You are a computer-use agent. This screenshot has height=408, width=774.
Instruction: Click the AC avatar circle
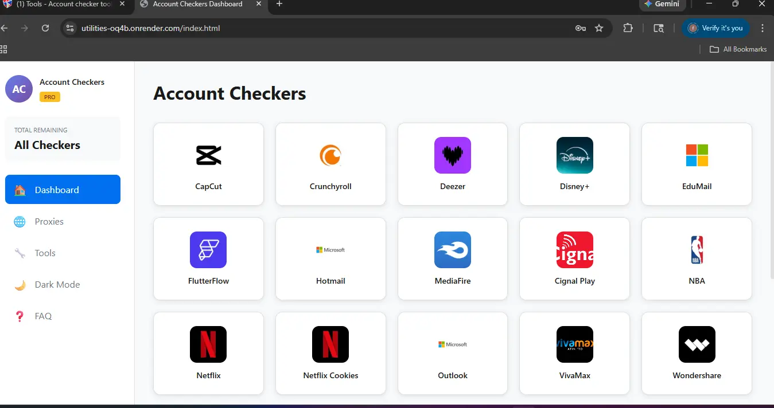[x=19, y=89]
